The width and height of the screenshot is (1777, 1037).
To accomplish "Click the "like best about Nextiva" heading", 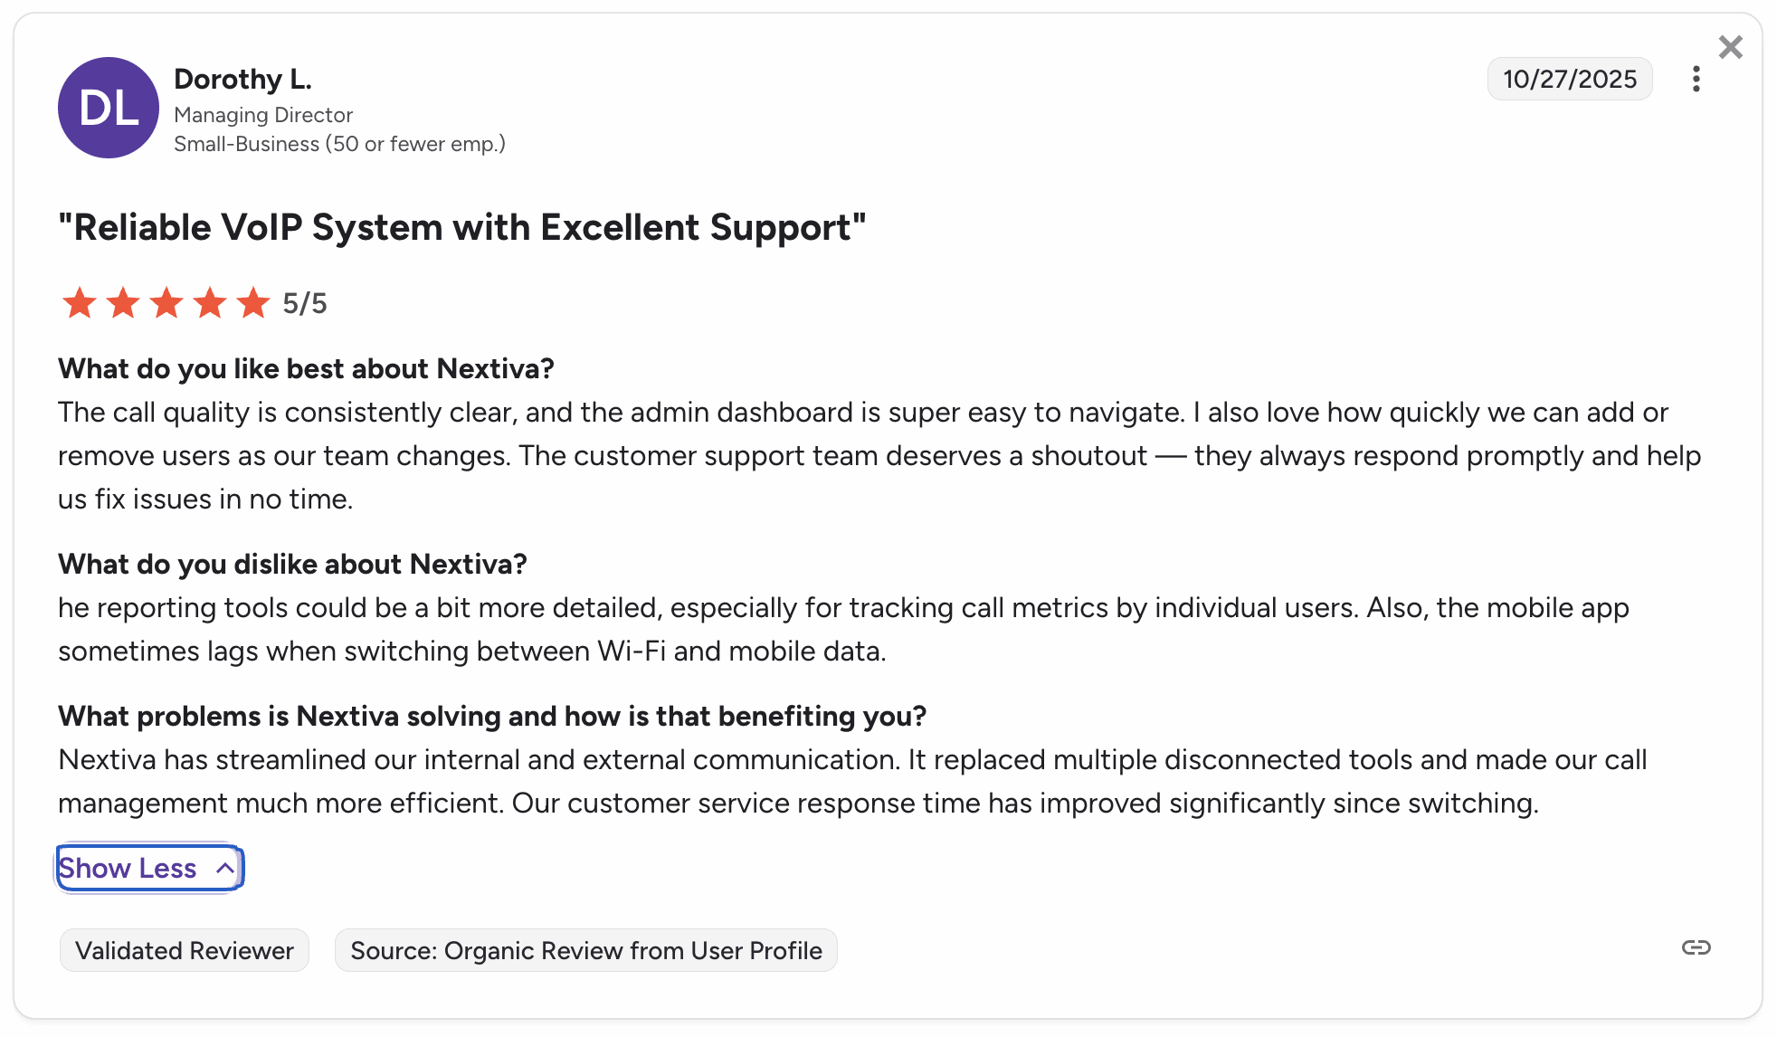I will pos(306,369).
